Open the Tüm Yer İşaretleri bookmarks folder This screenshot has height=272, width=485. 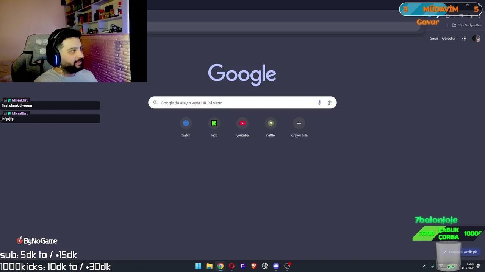pos(467,25)
